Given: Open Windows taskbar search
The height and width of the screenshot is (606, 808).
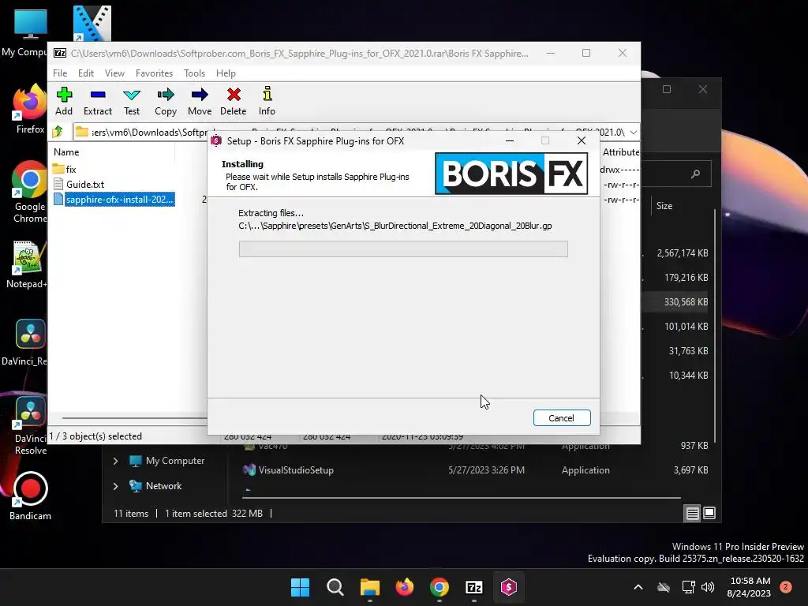Looking at the screenshot, I should click(335, 587).
